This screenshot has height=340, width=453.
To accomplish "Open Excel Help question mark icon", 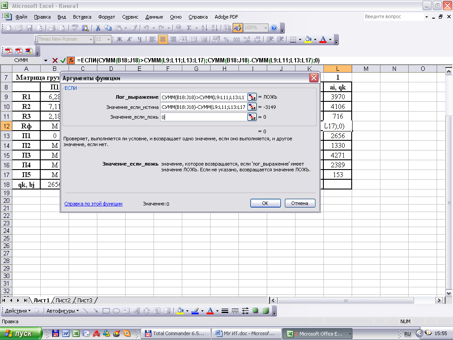I will coord(274,28).
